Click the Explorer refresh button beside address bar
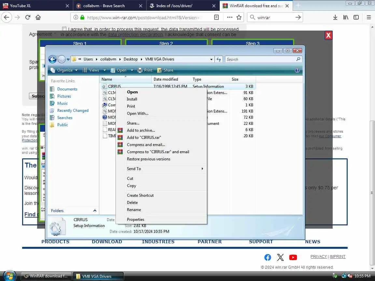This screenshot has height=281, width=375. pyautogui.click(x=219, y=59)
